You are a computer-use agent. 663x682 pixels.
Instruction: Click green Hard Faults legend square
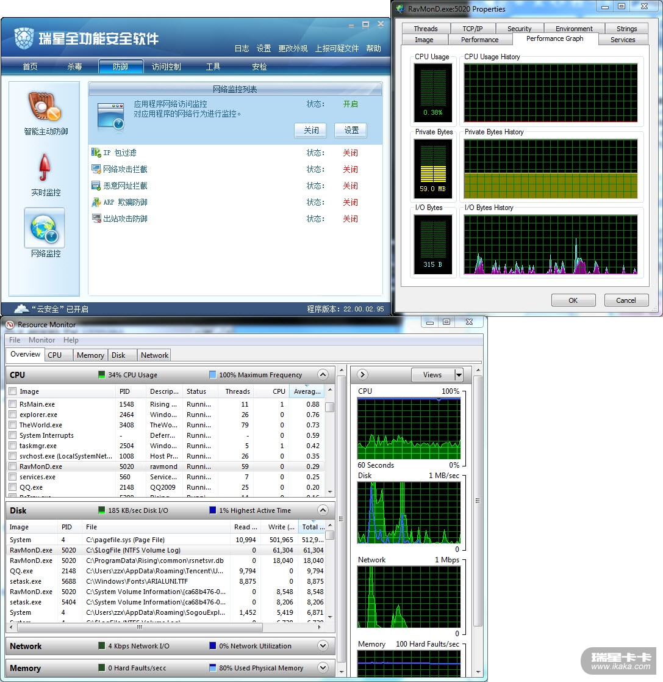(x=102, y=667)
